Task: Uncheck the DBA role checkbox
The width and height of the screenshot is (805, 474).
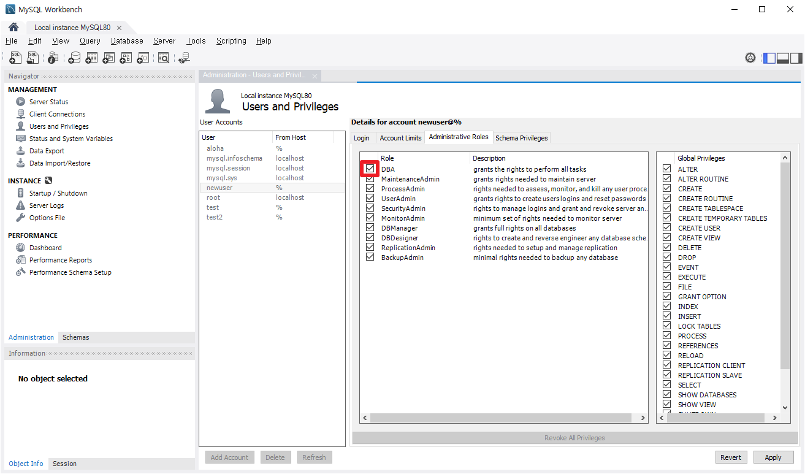Action: tap(370, 169)
